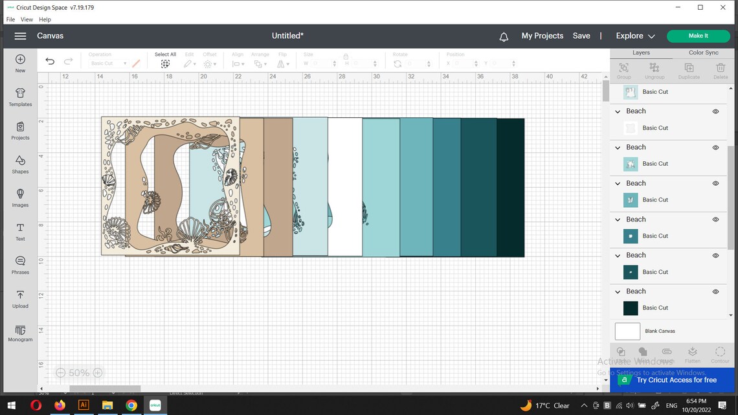This screenshot has height=415, width=738.
Task: Click the Upload icon
Action: click(x=20, y=295)
